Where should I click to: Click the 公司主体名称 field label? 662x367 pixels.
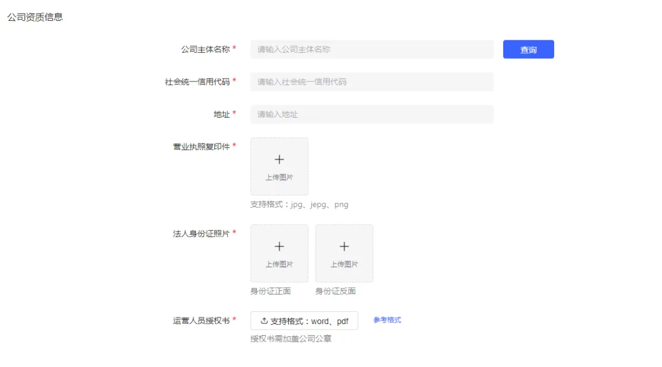[x=205, y=50]
